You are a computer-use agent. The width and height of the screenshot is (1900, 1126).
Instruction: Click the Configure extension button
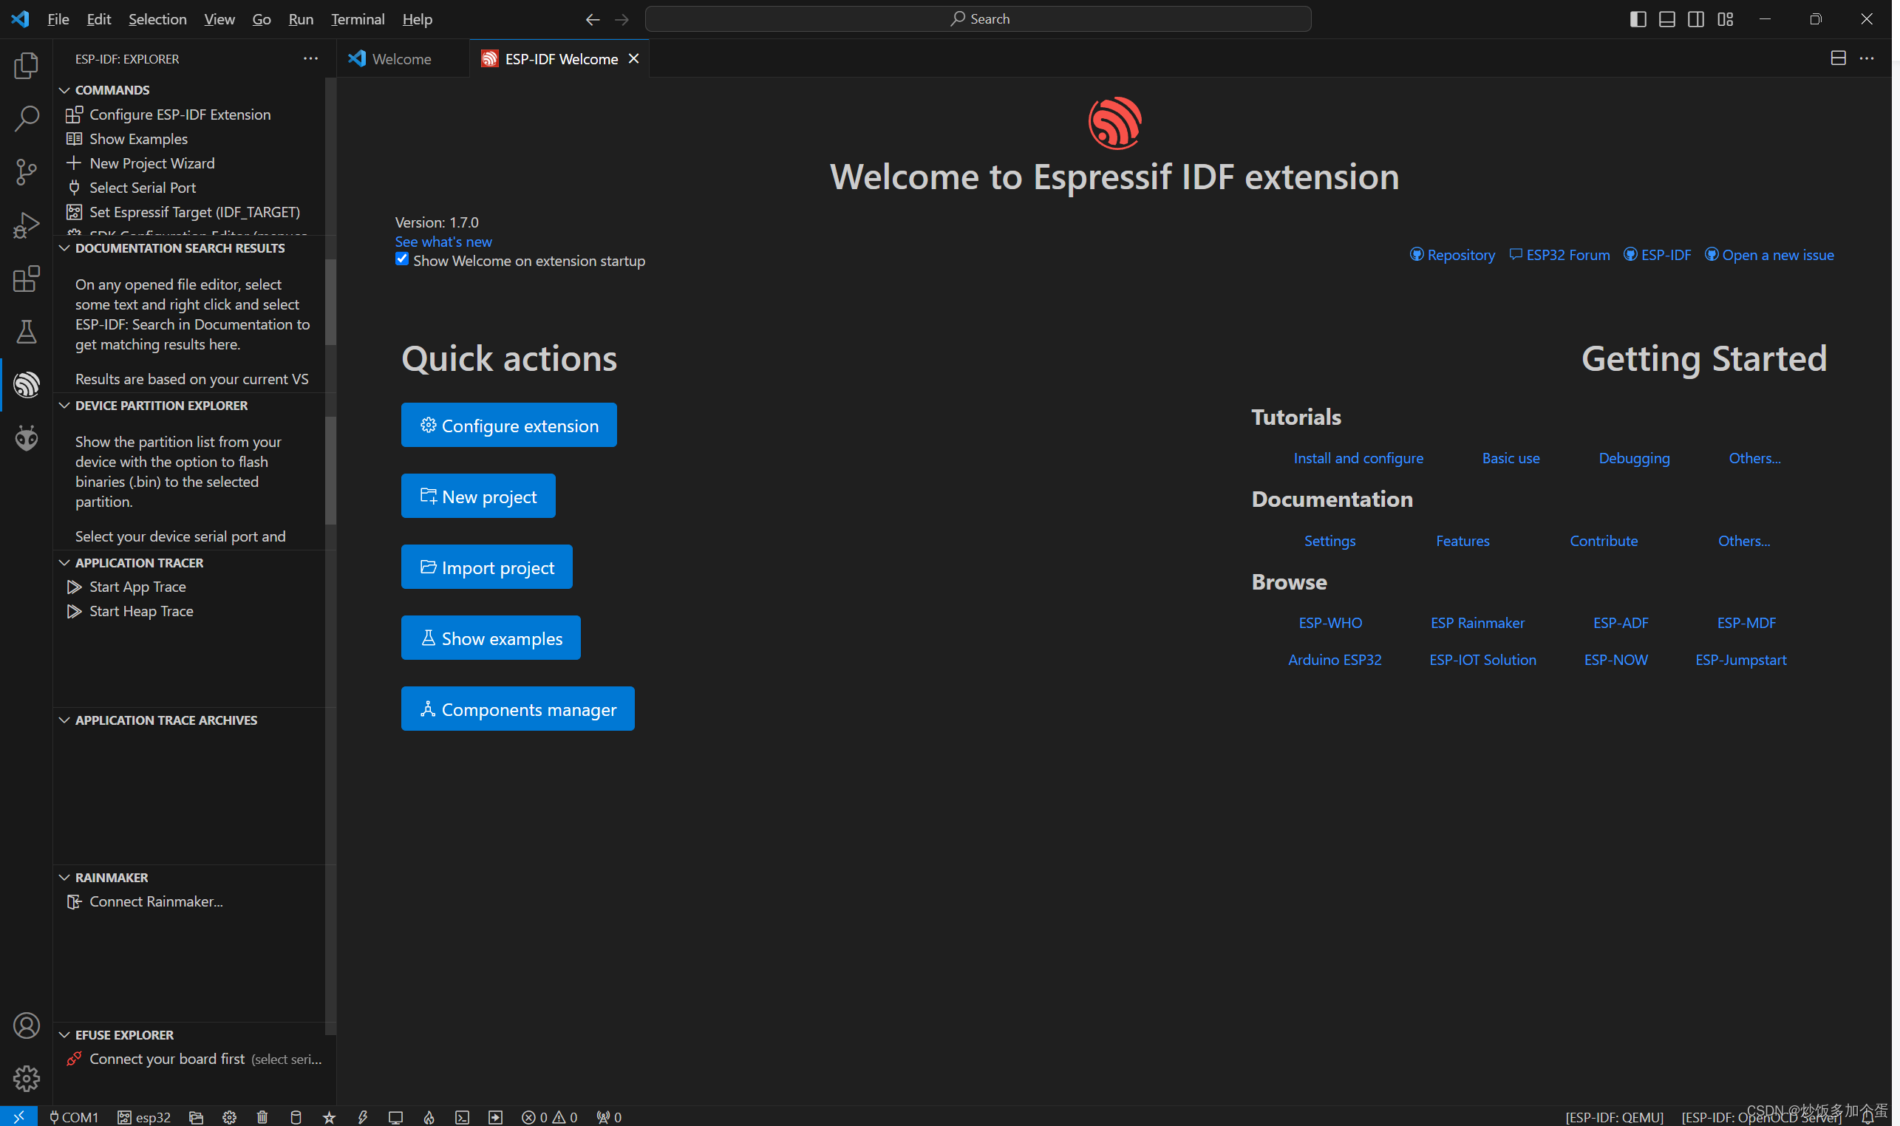point(508,425)
